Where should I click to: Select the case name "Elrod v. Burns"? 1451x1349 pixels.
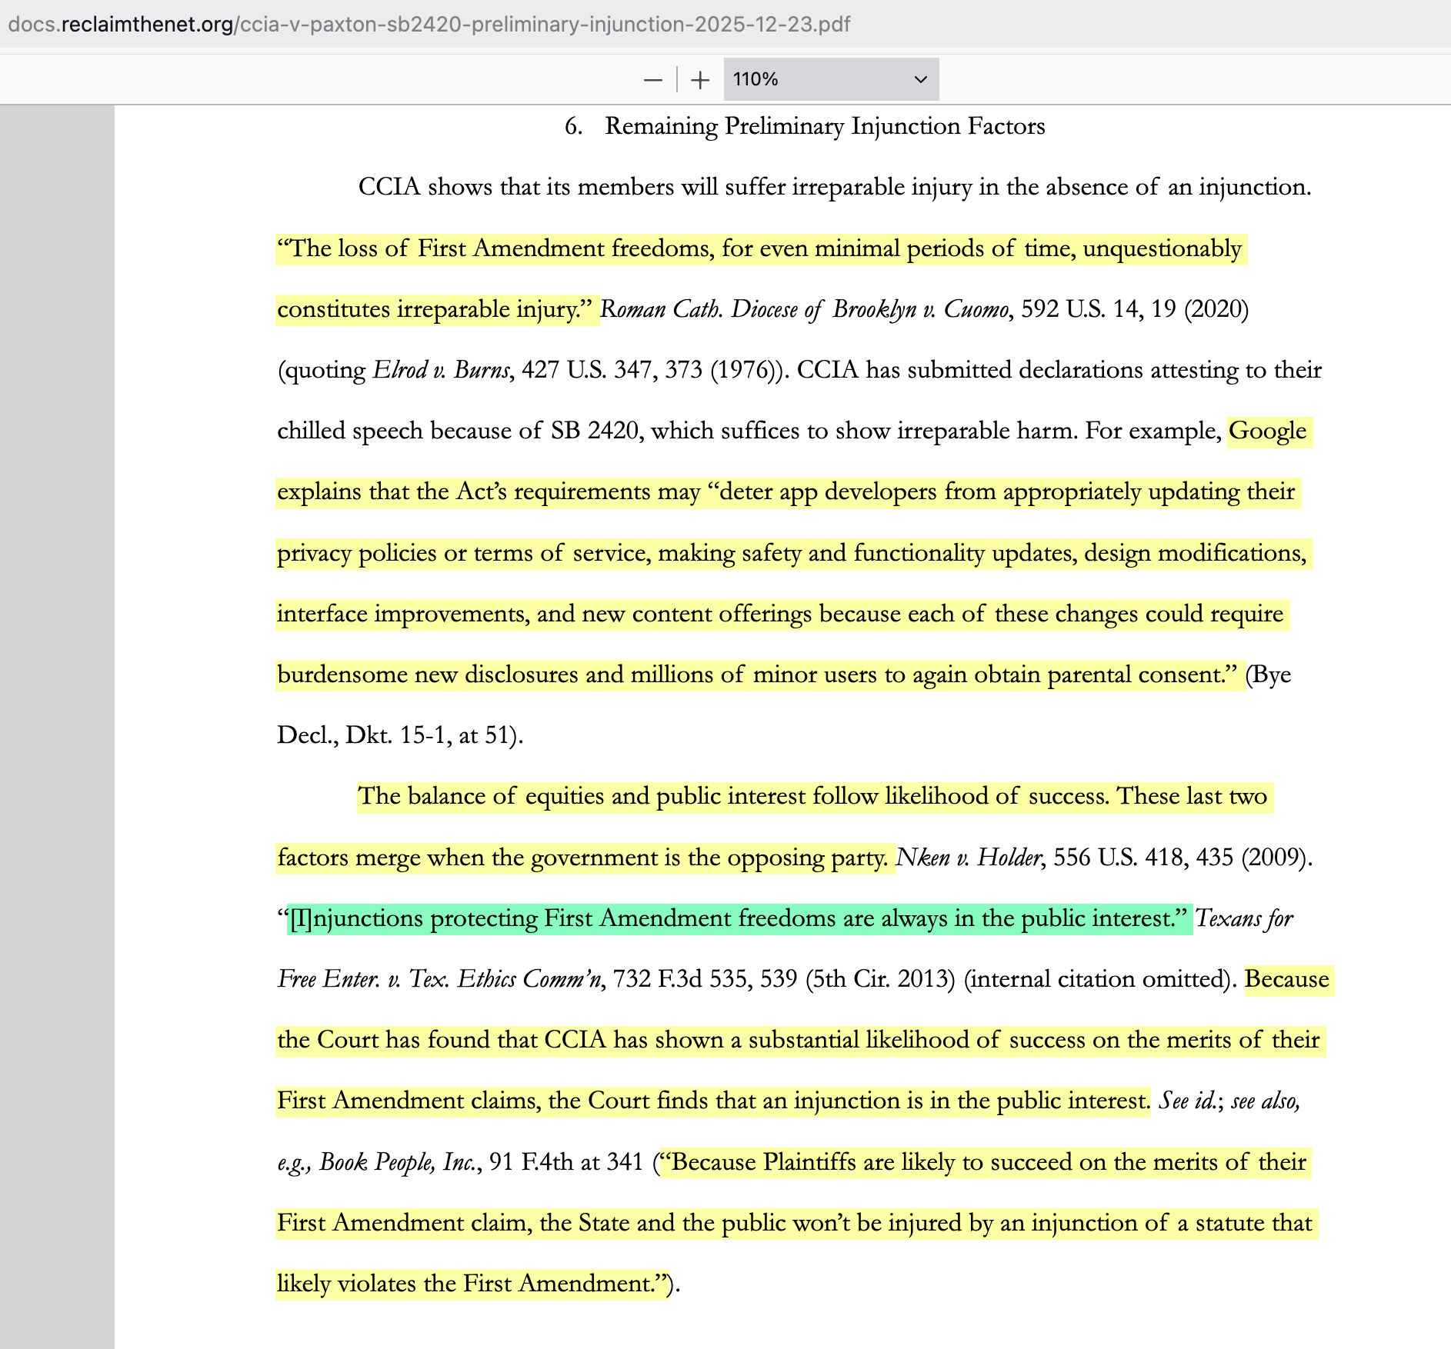pos(441,370)
